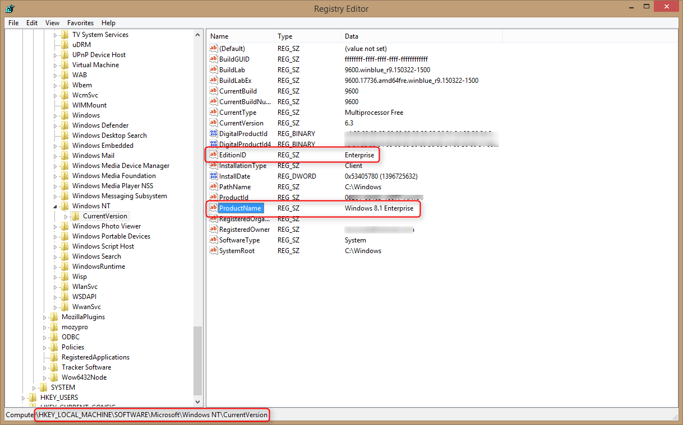This screenshot has height=425, width=683.
Task: Expand the Tracker Software key
Action: [45, 367]
